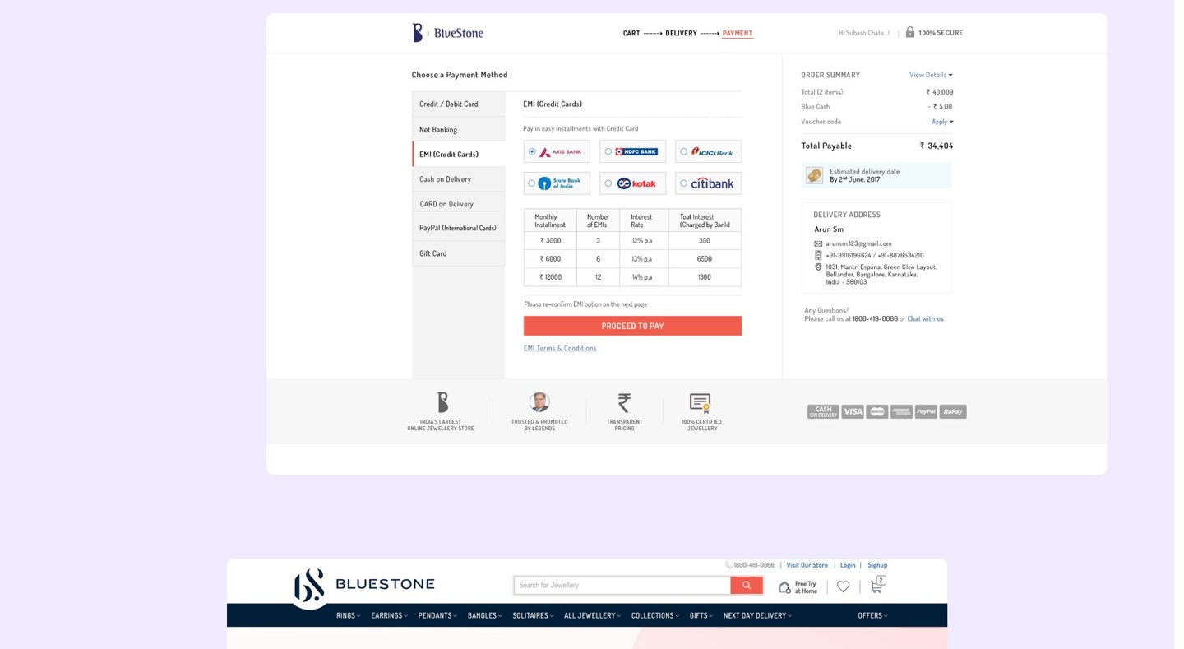Click the BlueStone logo in checkout header
1184x649 pixels.
point(447,33)
